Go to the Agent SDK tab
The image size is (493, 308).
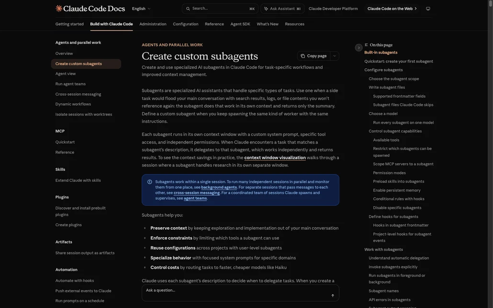coord(240,24)
